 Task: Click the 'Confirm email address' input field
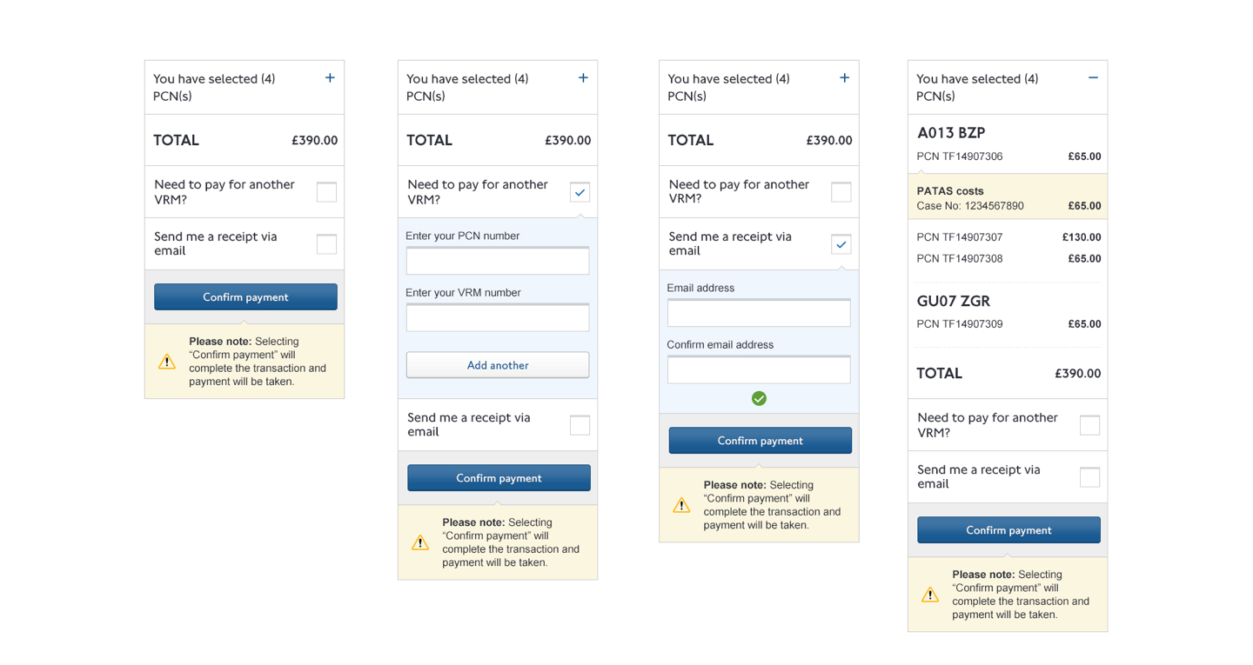[x=759, y=369]
